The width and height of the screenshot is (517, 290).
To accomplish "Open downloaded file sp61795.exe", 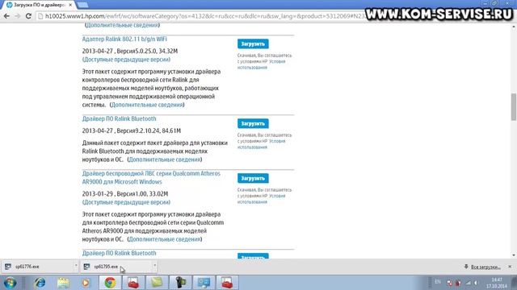I will pos(116,267).
